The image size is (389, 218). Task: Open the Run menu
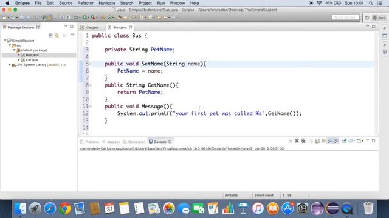pyautogui.click(x=160, y=3)
